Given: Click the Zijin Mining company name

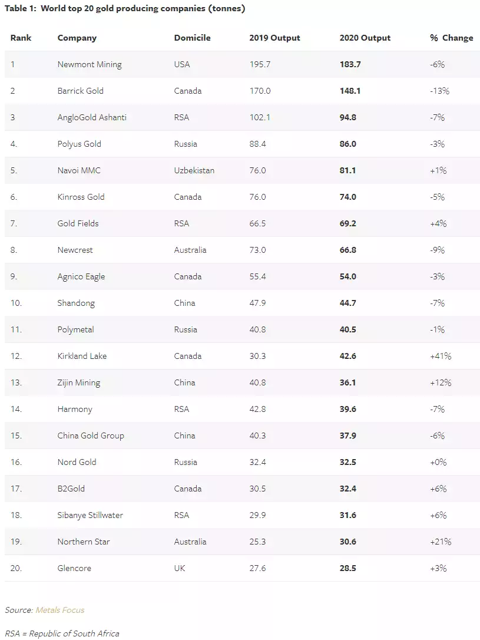Looking at the screenshot, I should [79, 382].
